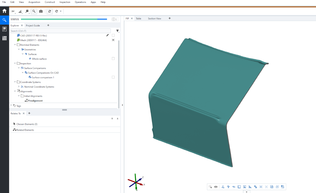316x193 pixels.
Task: Open the Project Guide tab
Action: 33,26
